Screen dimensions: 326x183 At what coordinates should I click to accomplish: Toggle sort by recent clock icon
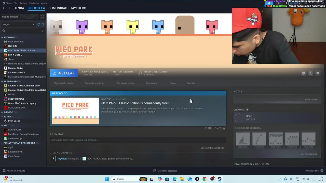coord(39,24)
